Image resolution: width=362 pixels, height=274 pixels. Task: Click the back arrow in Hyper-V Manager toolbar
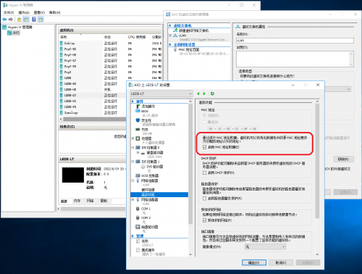tap(4, 20)
